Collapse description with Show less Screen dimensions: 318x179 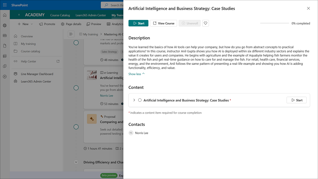click(136, 74)
